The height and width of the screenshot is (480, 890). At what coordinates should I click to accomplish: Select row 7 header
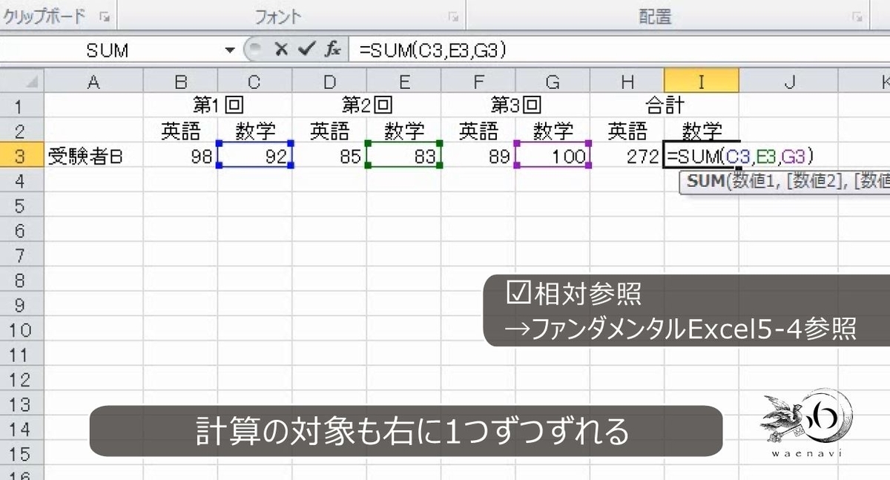[22, 255]
